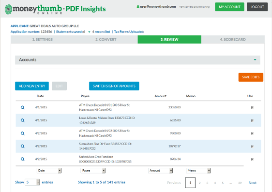Click the Save Edits button
The image size is (272, 192).
251,77
